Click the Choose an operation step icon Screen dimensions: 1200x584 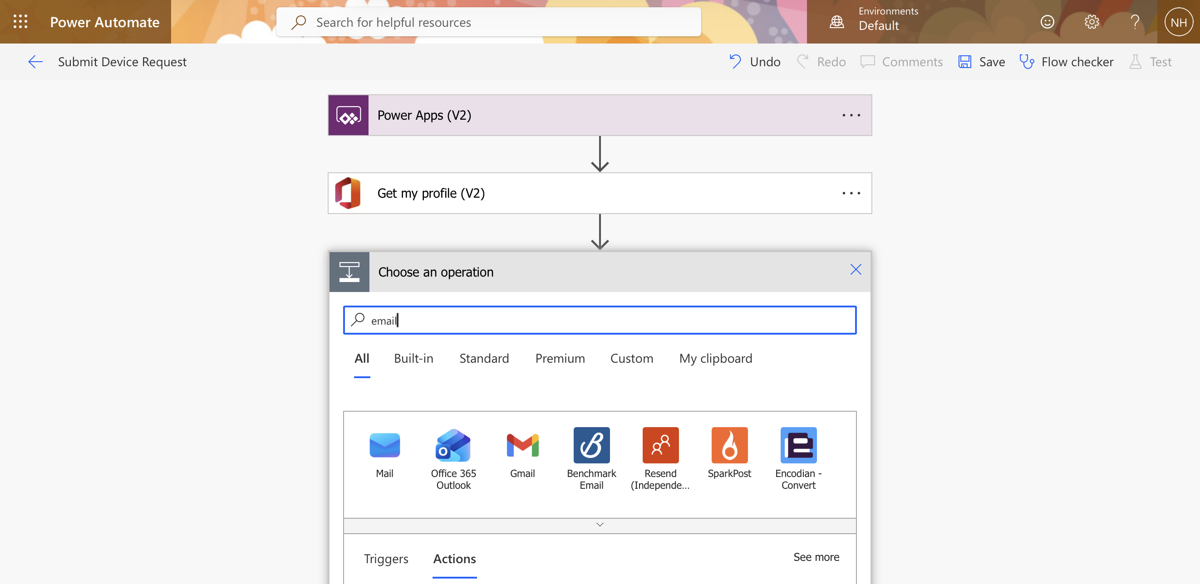(349, 272)
